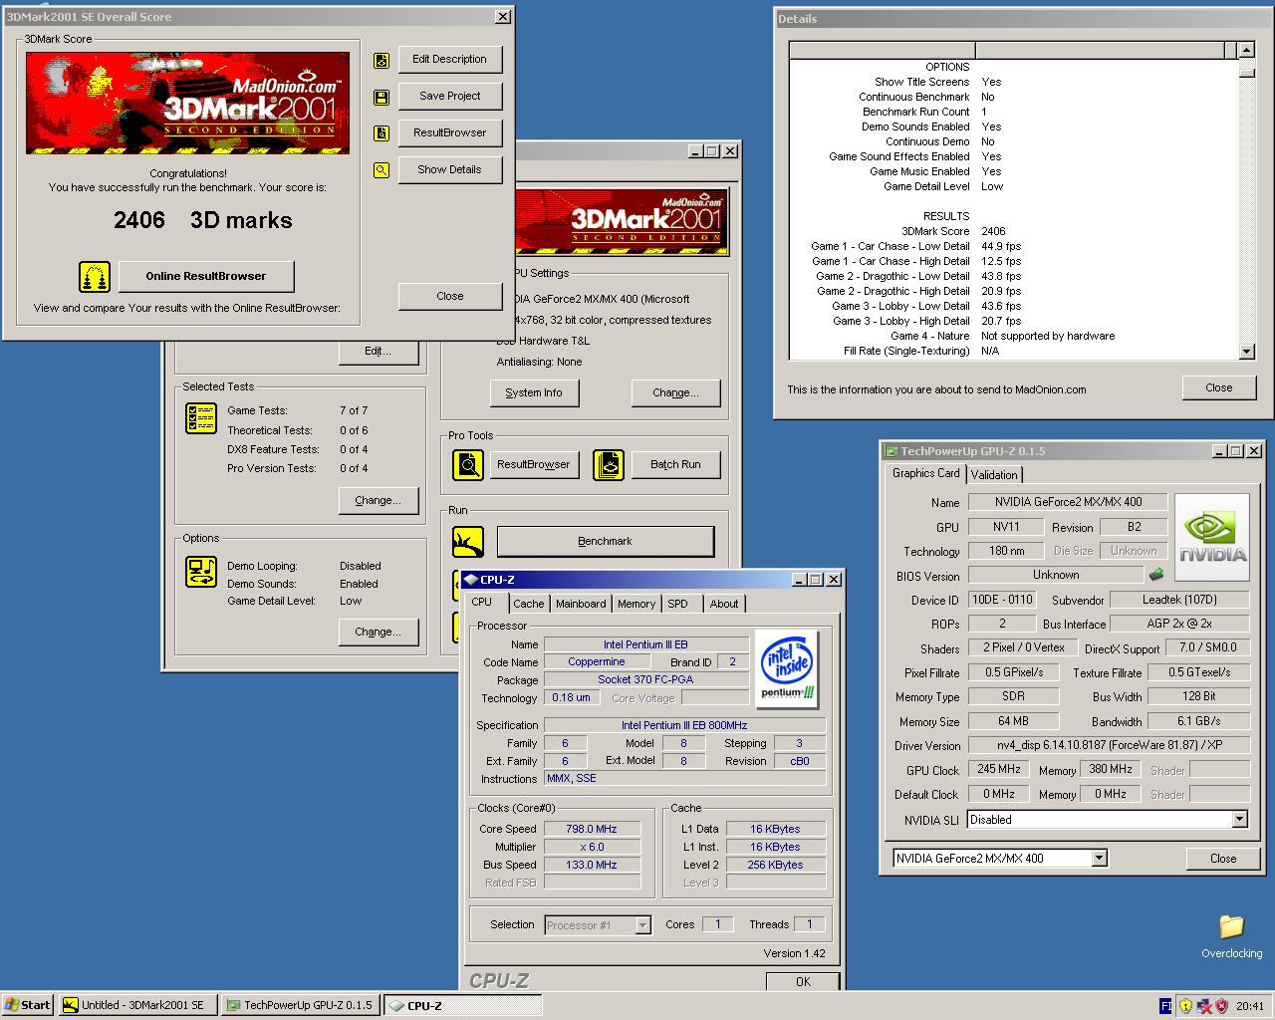Click the Edit button in 3DMark main window
The image size is (1275, 1020).
pyautogui.click(x=378, y=352)
